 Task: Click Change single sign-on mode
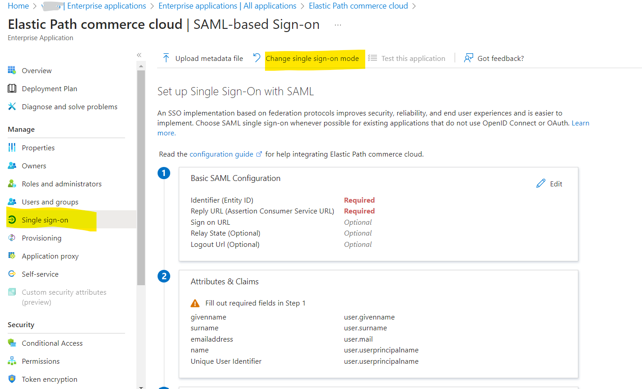[312, 58]
